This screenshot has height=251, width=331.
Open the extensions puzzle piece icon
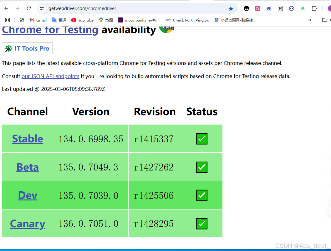[x=314, y=8]
